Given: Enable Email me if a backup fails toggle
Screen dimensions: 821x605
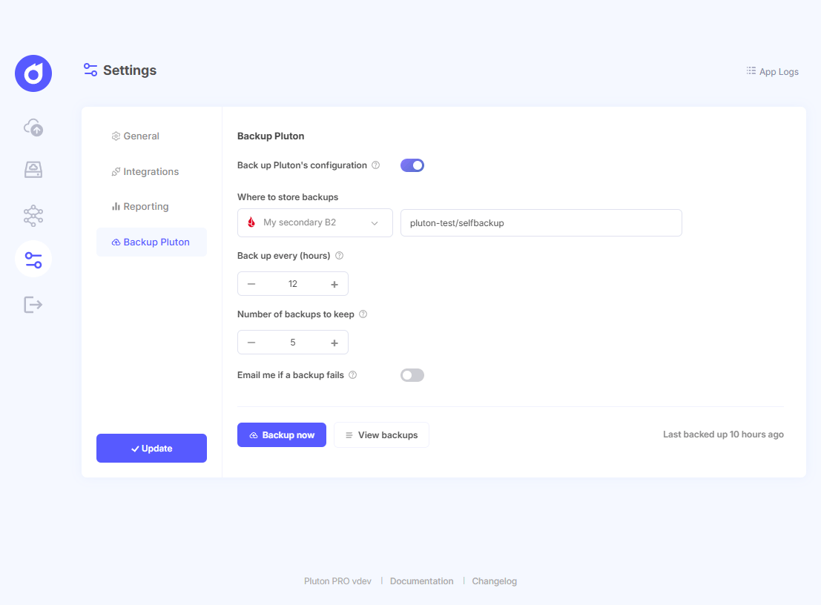Looking at the screenshot, I should click(x=412, y=375).
